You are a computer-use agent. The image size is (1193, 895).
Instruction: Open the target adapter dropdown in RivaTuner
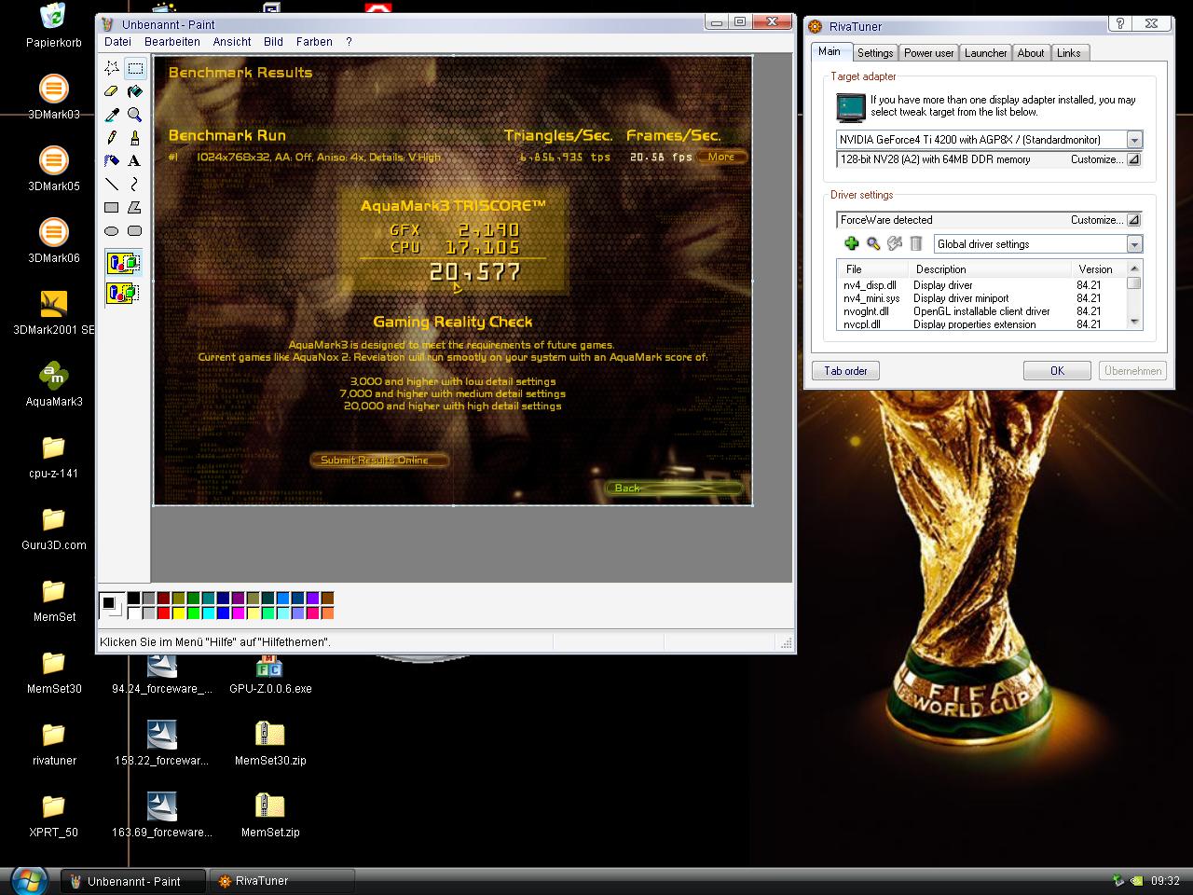pyautogui.click(x=1134, y=140)
